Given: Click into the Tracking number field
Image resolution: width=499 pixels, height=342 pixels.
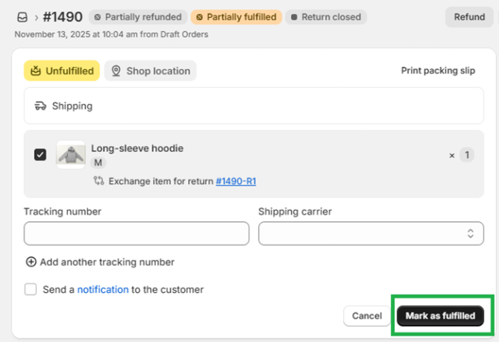Looking at the screenshot, I should [x=136, y=233].
